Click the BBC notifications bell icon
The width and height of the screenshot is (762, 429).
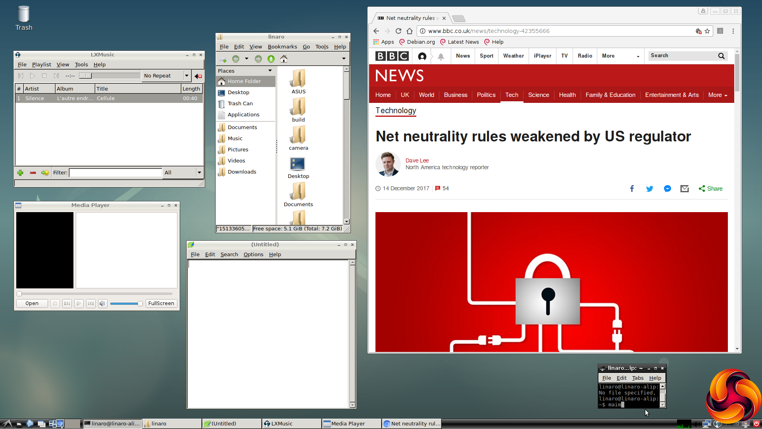(441, 56)
